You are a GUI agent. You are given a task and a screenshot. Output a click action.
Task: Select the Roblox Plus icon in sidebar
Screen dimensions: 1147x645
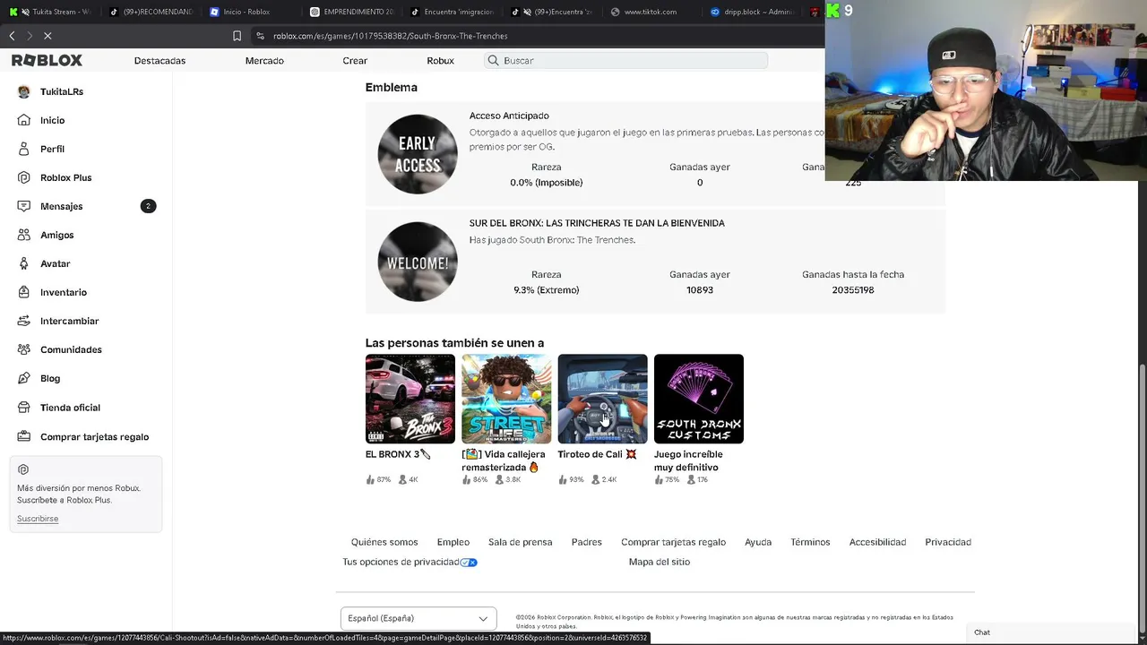(23, 177)
